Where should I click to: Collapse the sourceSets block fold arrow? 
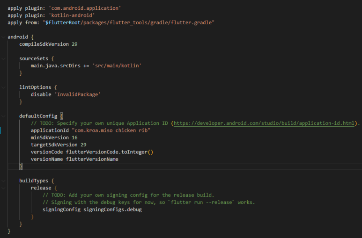pyautogui.click(x=3, y=58)
